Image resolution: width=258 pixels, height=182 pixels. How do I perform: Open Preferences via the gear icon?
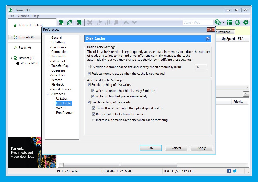coord(246,22)
